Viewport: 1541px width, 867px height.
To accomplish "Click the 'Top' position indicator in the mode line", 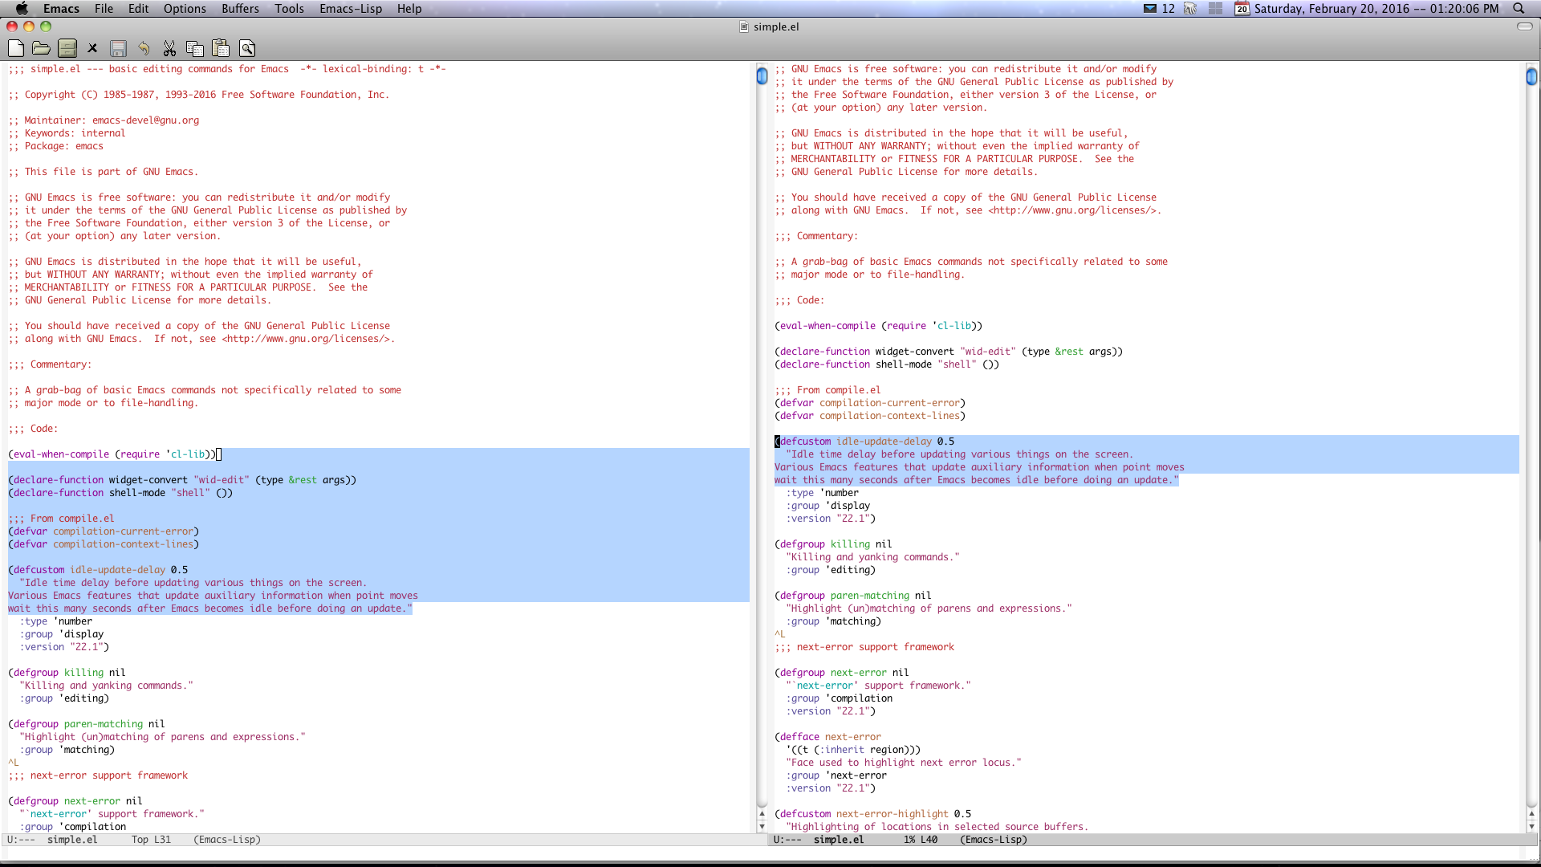I will pos(140,840).
